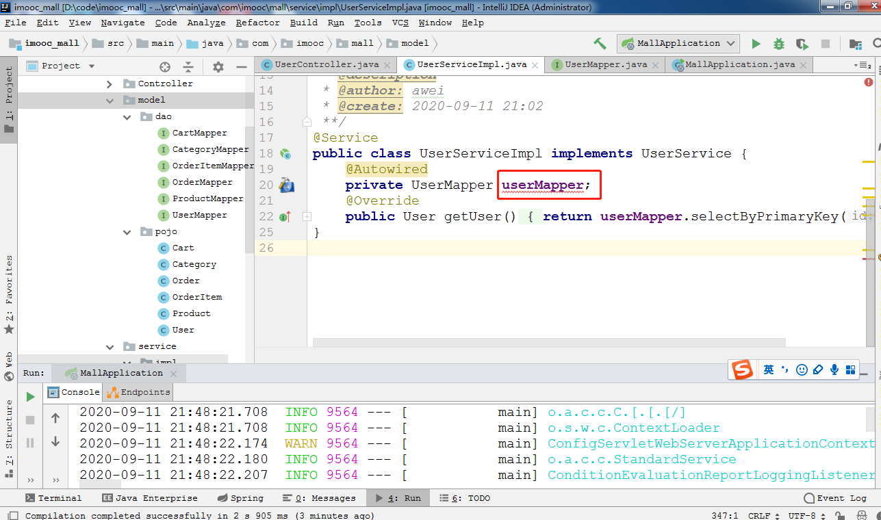The width and height of the screenshot is (881, 520).
Task: Open Project panel settings gear
Action: tap(218, 66)
